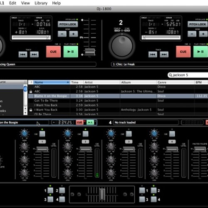208x208 pixels.
Task: Toggle the headphone cue button on mixer channel 4
Action: 172,134
